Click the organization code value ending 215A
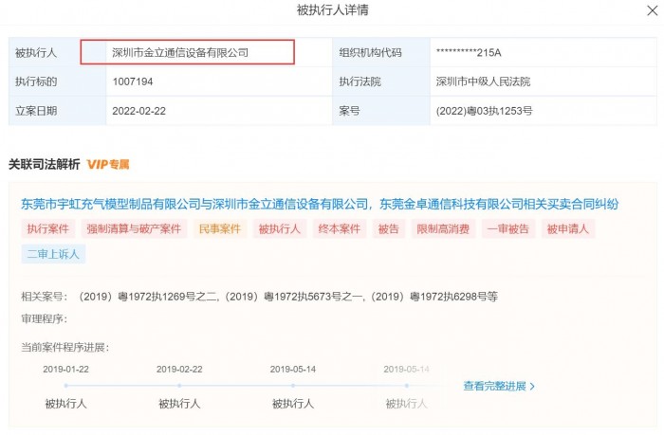The height and width of the screenshot is (435, 664). pyautogui.click(x=469, y=52)
